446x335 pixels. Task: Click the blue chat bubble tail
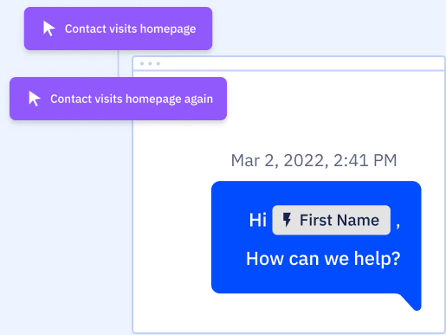click(411, 302)
